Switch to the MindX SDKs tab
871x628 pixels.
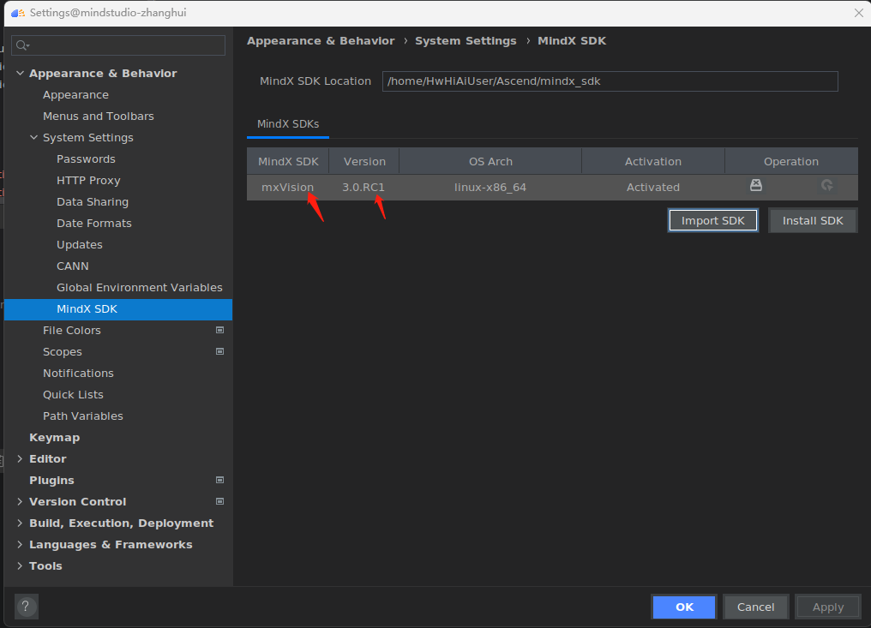[288, 124]
